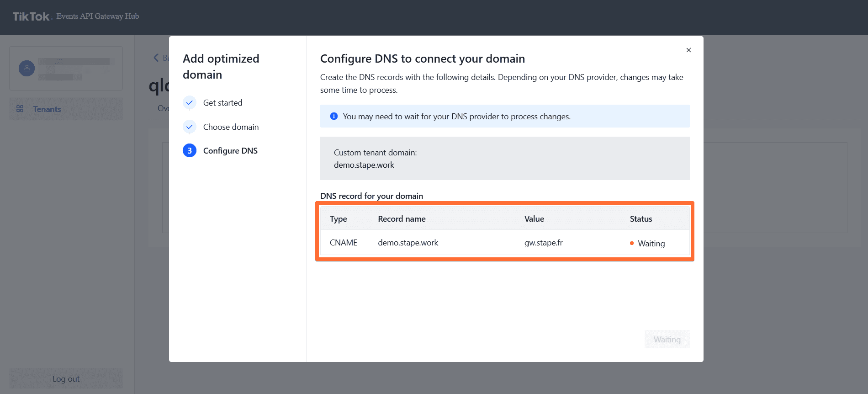Click the step 3 number badge

coord(190,150)
